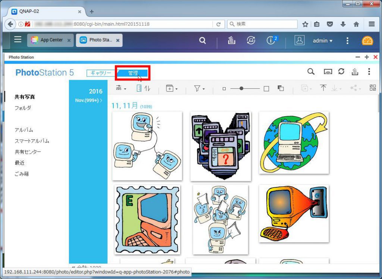Open thumbnail of heart-shaped stacked windows

tap(221, 146)
